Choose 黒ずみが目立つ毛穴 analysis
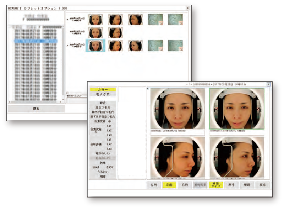The width and height of the screenshot is (284, 210). [102, 116]
